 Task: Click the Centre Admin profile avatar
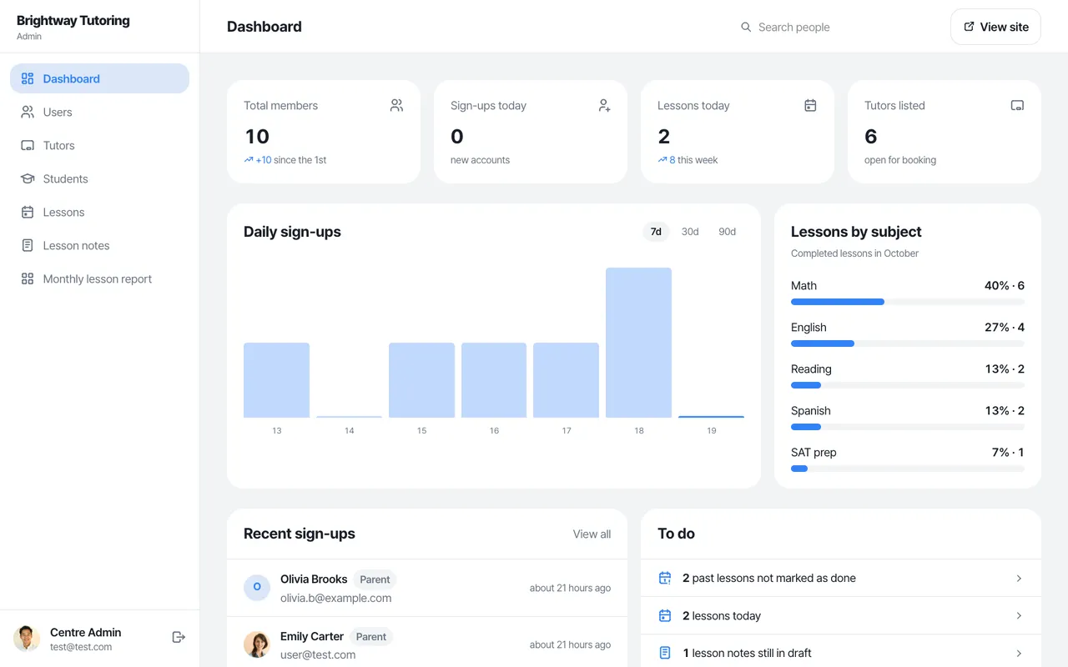click(27, 639)
